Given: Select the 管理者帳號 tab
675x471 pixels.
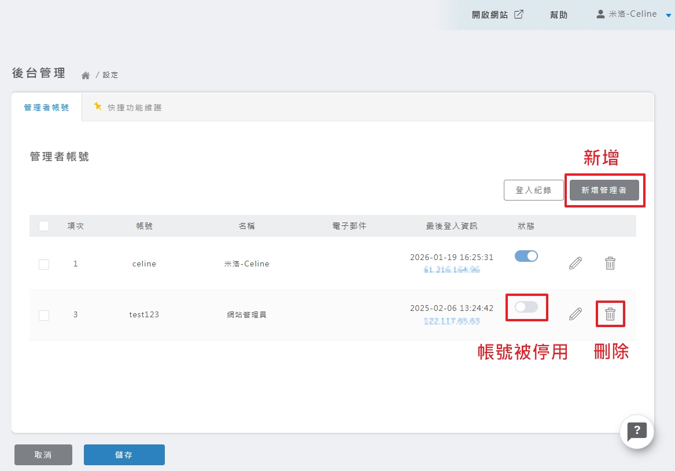Looking at the screenshot, I should point(46,107).
